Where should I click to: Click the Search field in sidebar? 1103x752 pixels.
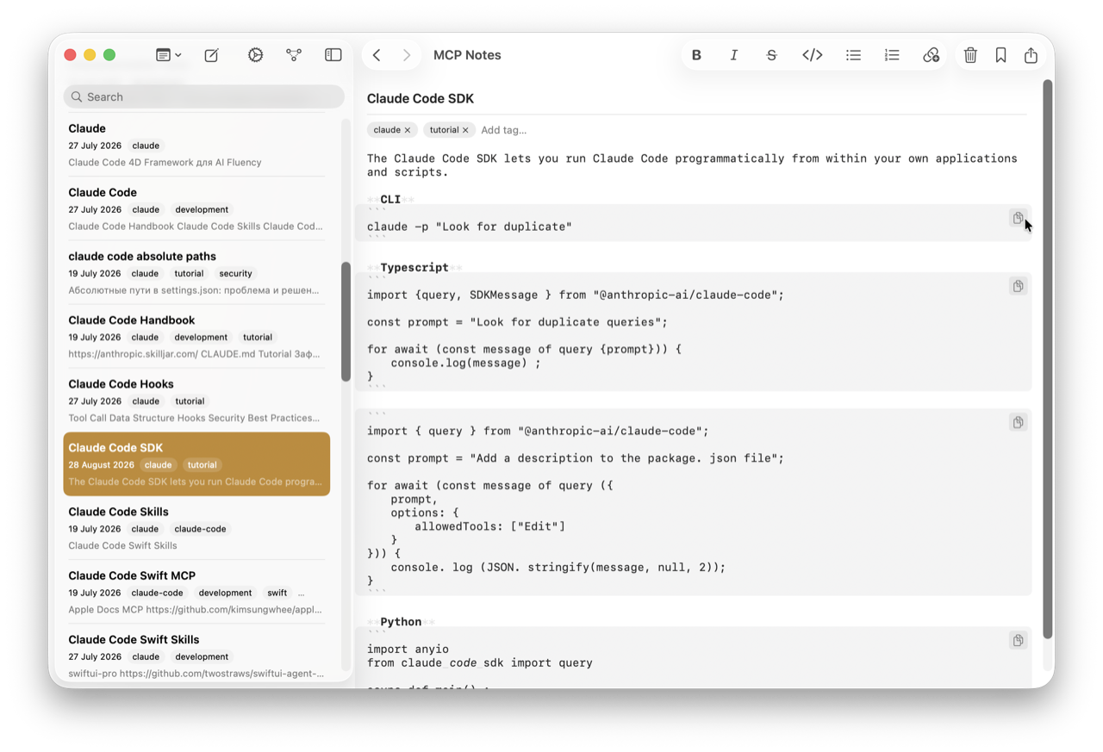tap(203, 96)
